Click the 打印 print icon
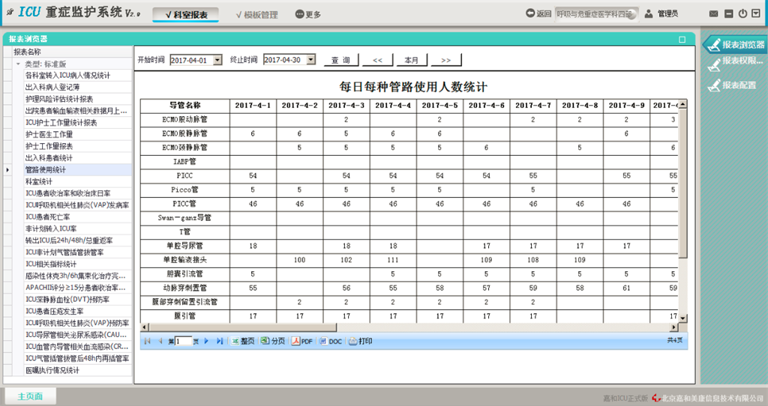The width and height of the screenshot is (768, 406). point(360,341)
